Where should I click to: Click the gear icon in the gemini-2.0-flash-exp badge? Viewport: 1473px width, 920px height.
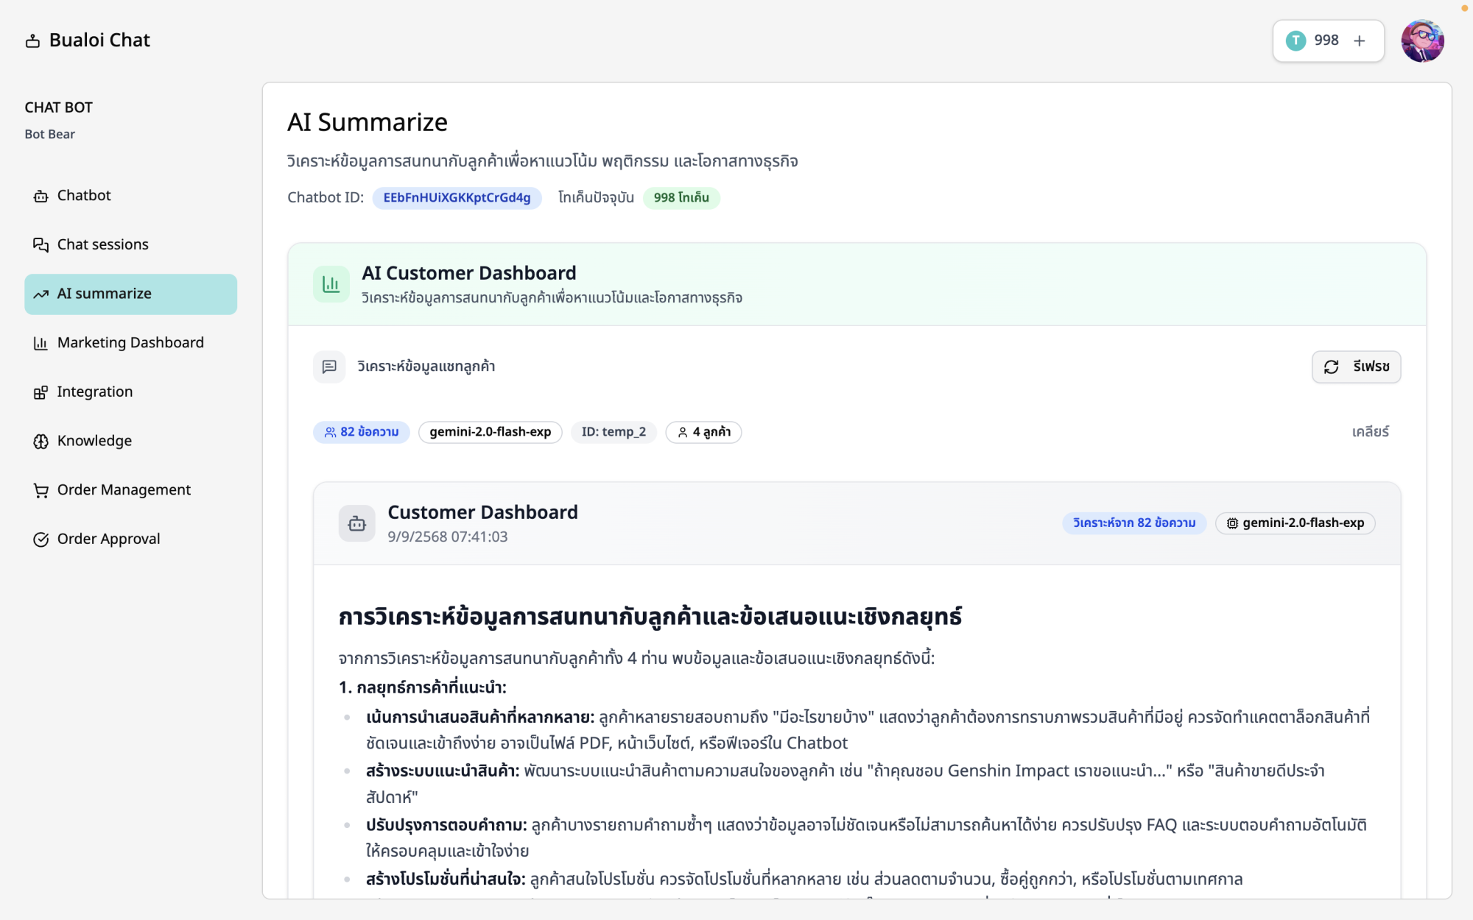pyautogui.click(x=1232, y=523)
